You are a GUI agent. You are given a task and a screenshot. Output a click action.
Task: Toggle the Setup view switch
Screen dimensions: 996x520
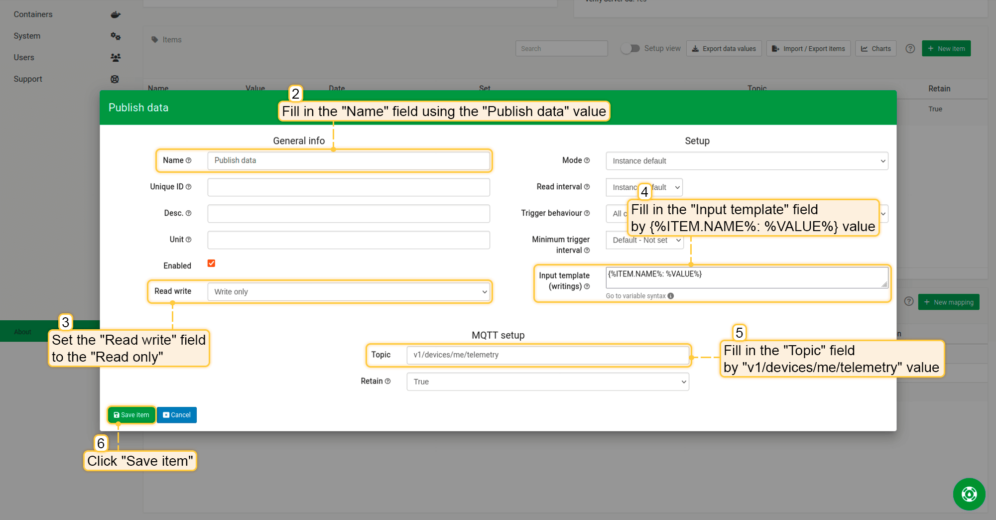pos(630,48)
